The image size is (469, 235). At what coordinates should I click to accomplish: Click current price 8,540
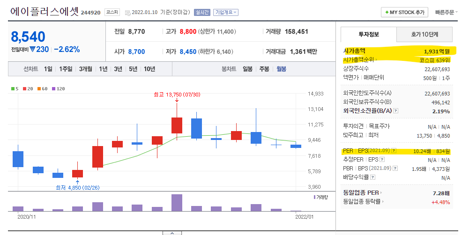(x=28, y=37)
